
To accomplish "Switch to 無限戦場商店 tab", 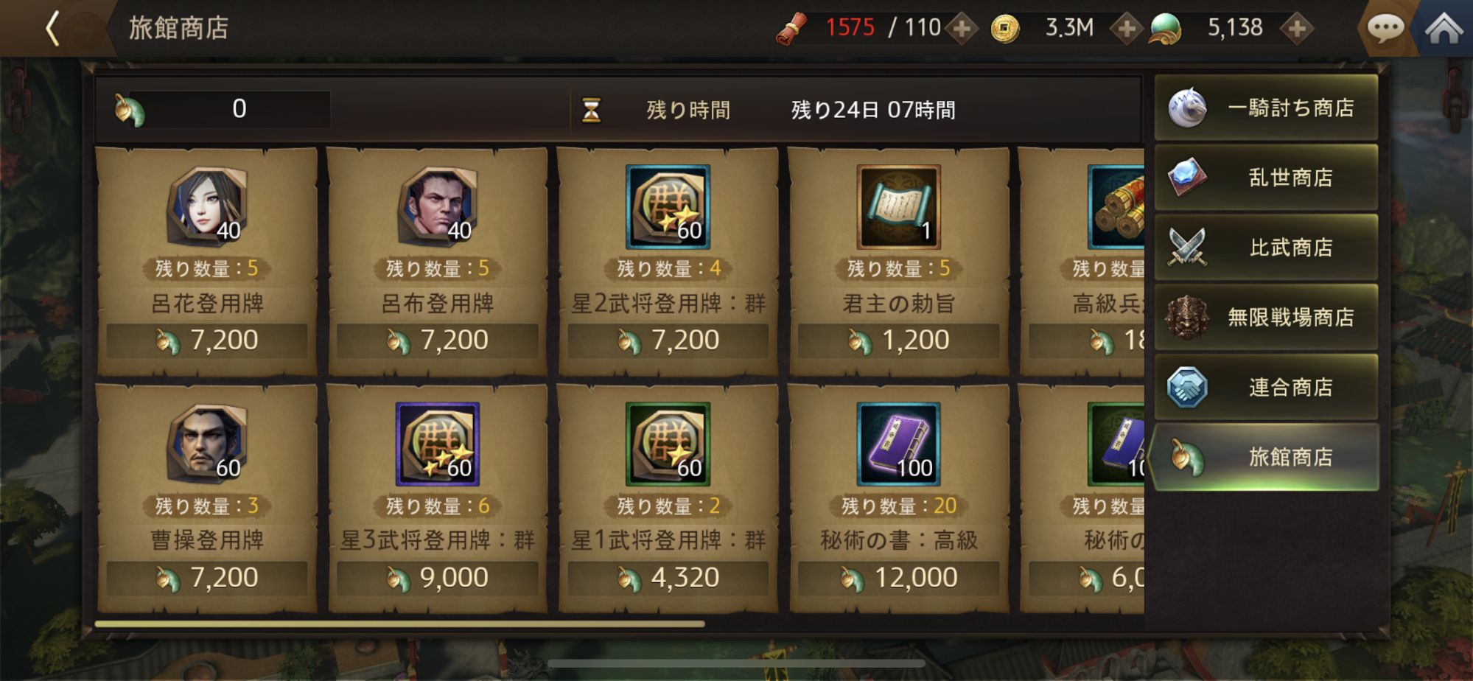I will (1266, 318).
